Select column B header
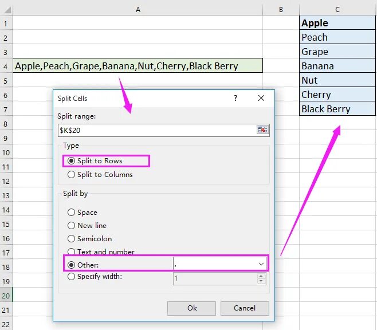 click(x=281, y=9)
